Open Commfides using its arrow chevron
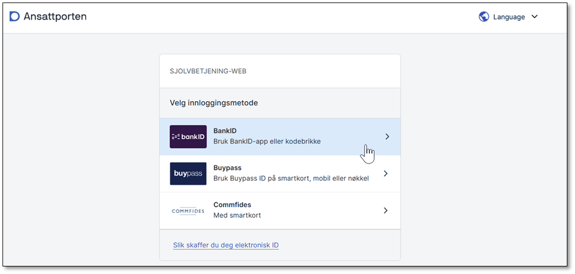The width and height of the screenshot is (575, 274). 386,210
